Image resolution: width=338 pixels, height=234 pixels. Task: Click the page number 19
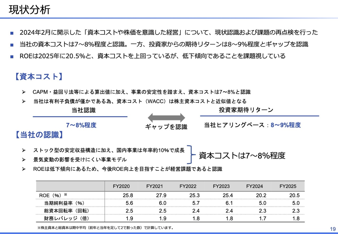(x=332, y=229)
